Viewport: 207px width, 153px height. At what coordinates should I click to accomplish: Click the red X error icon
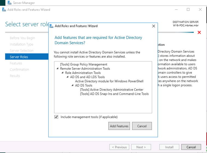tap(199, 32)
